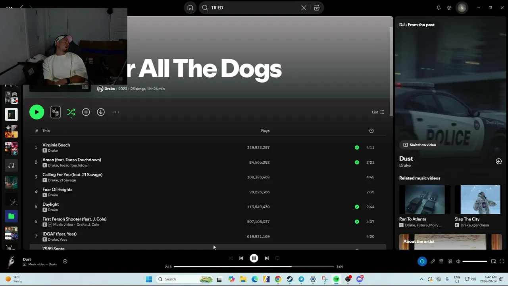Clear the TRIED search text
508x286 pixels.
[304, 8]
